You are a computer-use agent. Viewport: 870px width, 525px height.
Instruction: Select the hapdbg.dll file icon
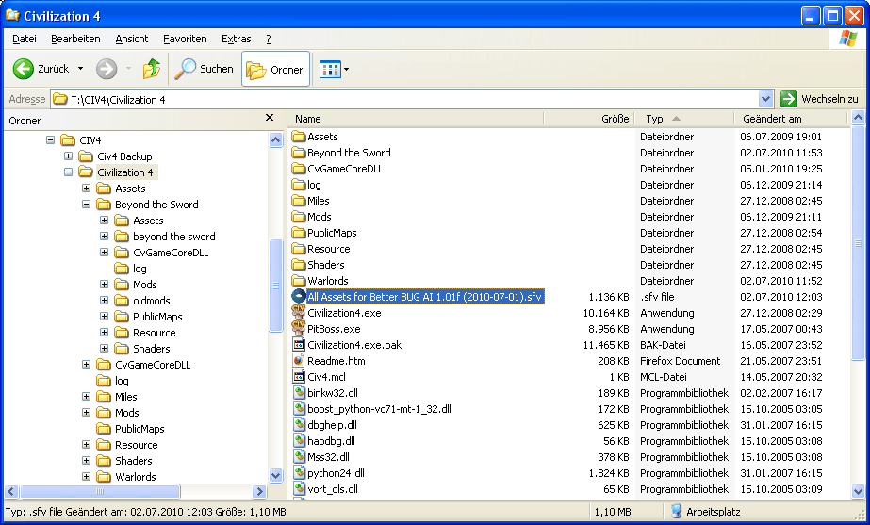[299, 441]
